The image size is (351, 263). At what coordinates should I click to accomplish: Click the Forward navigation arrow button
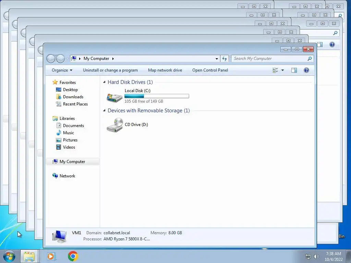click(x=60, y=59)
